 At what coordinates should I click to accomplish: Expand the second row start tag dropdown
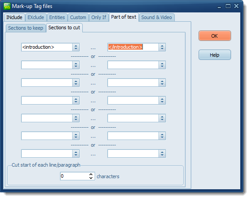[76, 65]
